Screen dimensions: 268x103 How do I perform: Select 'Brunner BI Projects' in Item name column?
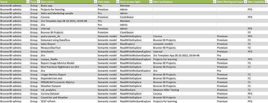(69, 32)
